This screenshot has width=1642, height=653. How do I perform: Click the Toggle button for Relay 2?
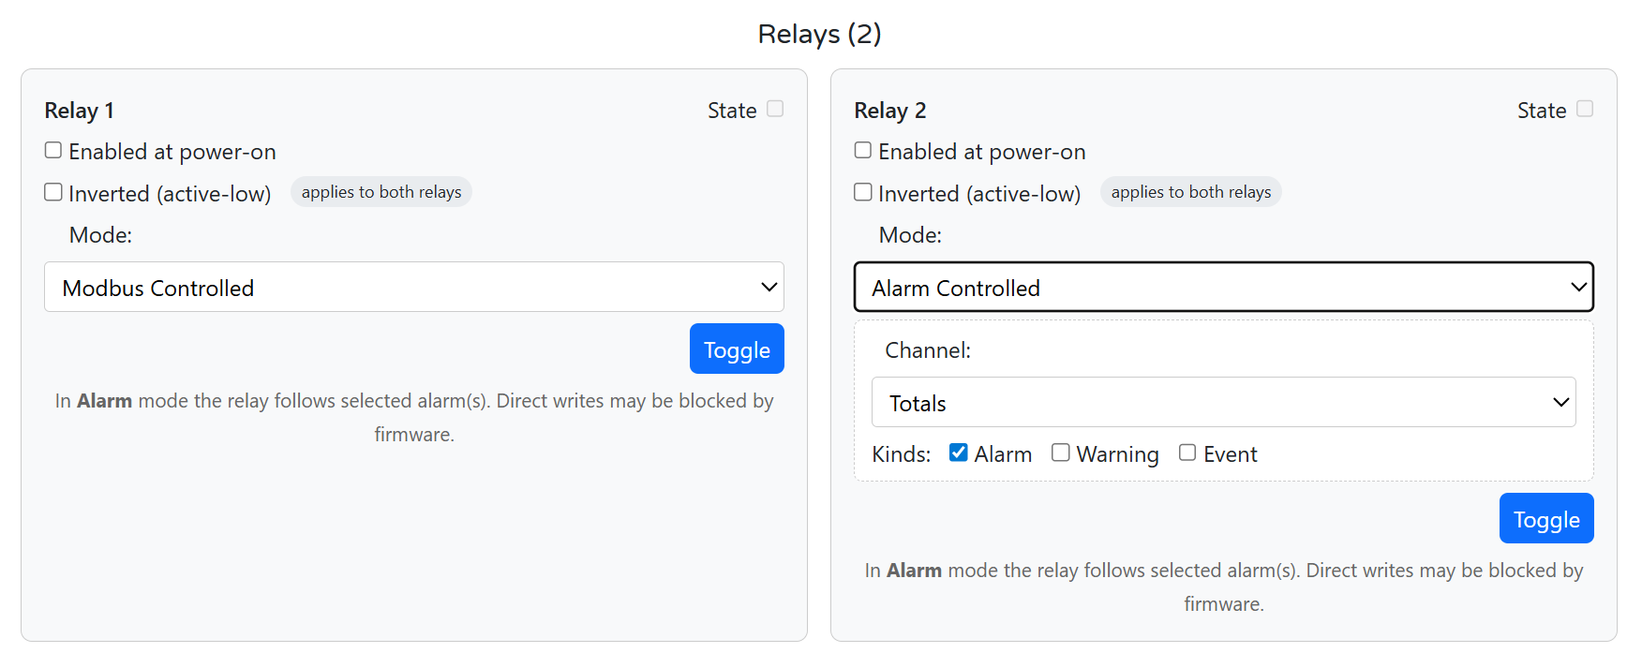1546,518
